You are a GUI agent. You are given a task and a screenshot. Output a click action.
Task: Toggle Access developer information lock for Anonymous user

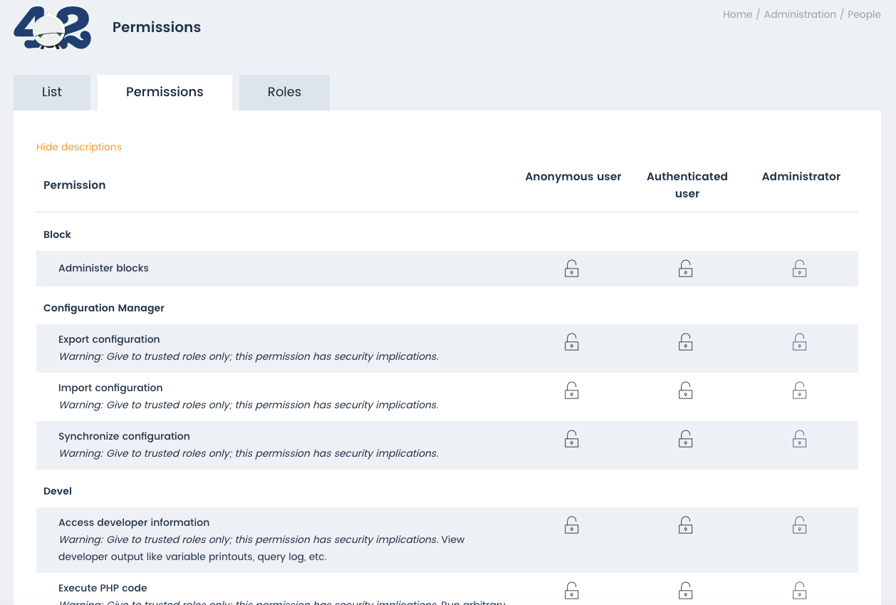tap(572, 525)
